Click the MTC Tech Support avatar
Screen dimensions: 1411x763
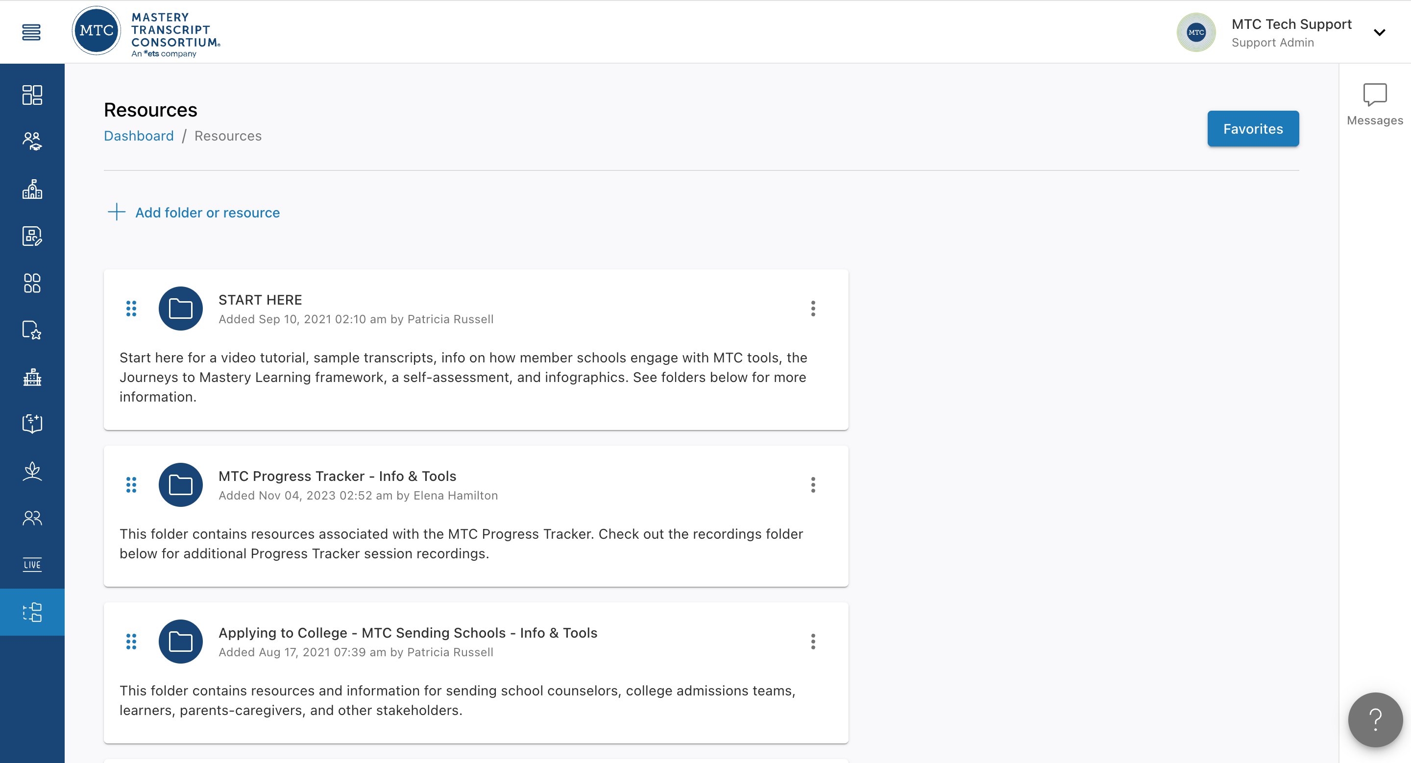1196,32
